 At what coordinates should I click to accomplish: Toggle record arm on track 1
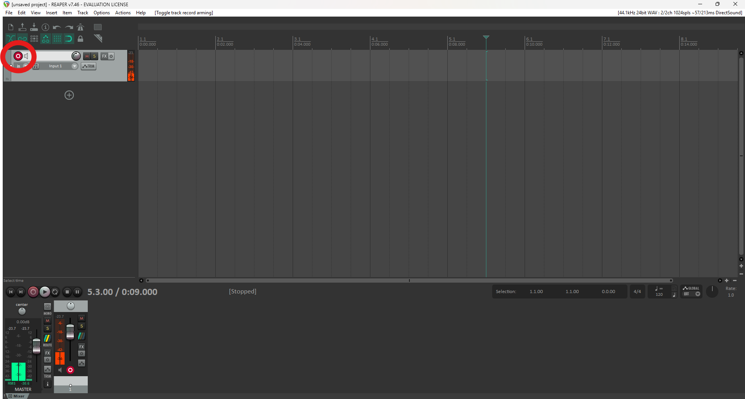[x=18, y=56]
